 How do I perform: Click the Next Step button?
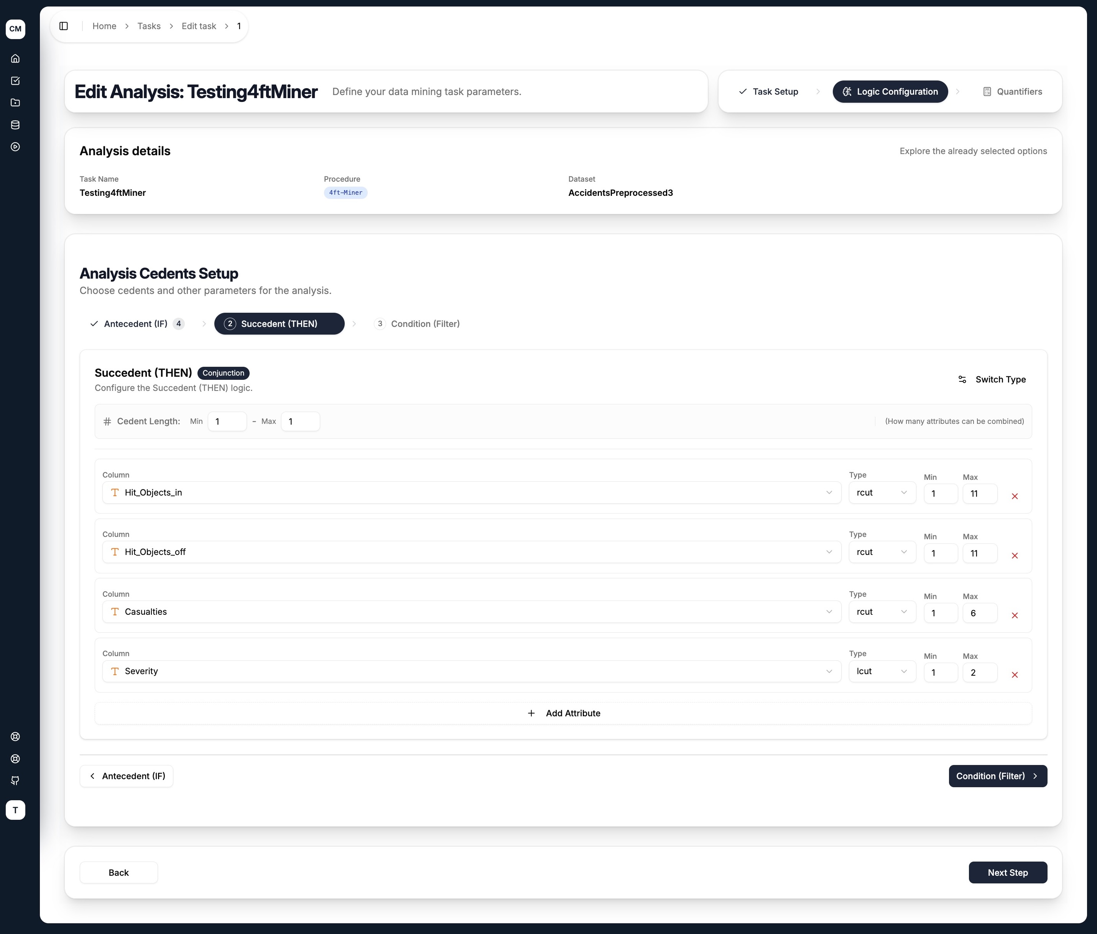point(1008,873)
